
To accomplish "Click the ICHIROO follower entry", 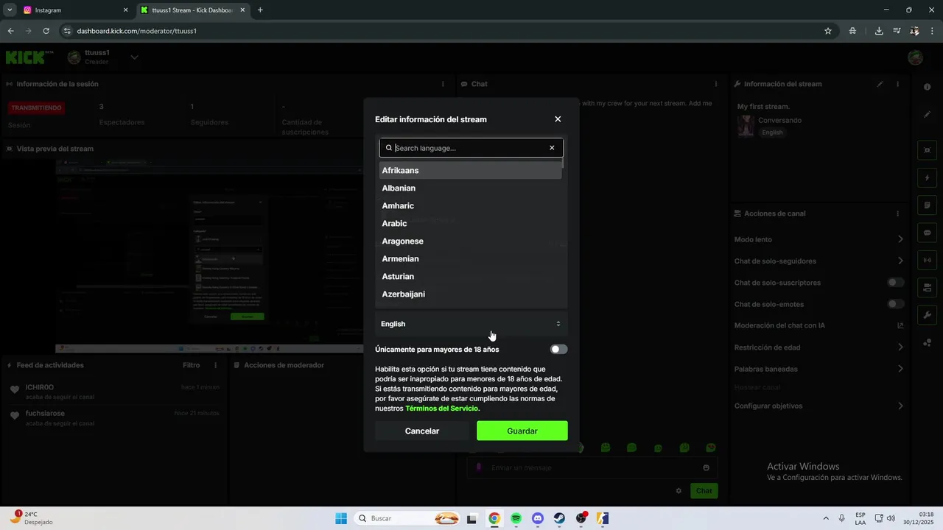I will (x=115, y=392).
